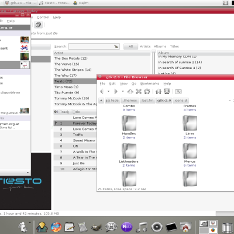This screenshot has width=234, height=234.
Task: Open the Home folder in File Browser
Action: pos(159,91)
